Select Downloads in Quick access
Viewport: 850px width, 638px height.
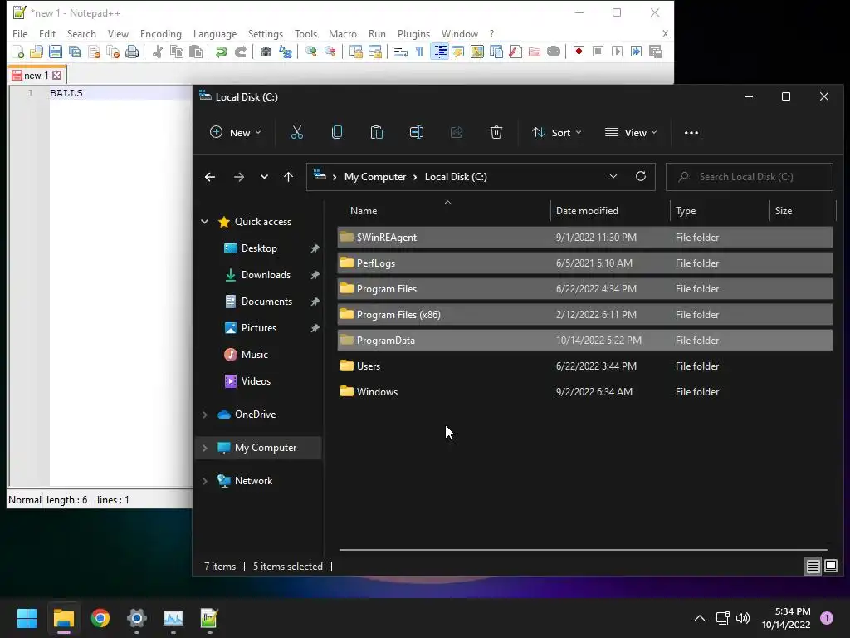point(266,274)
